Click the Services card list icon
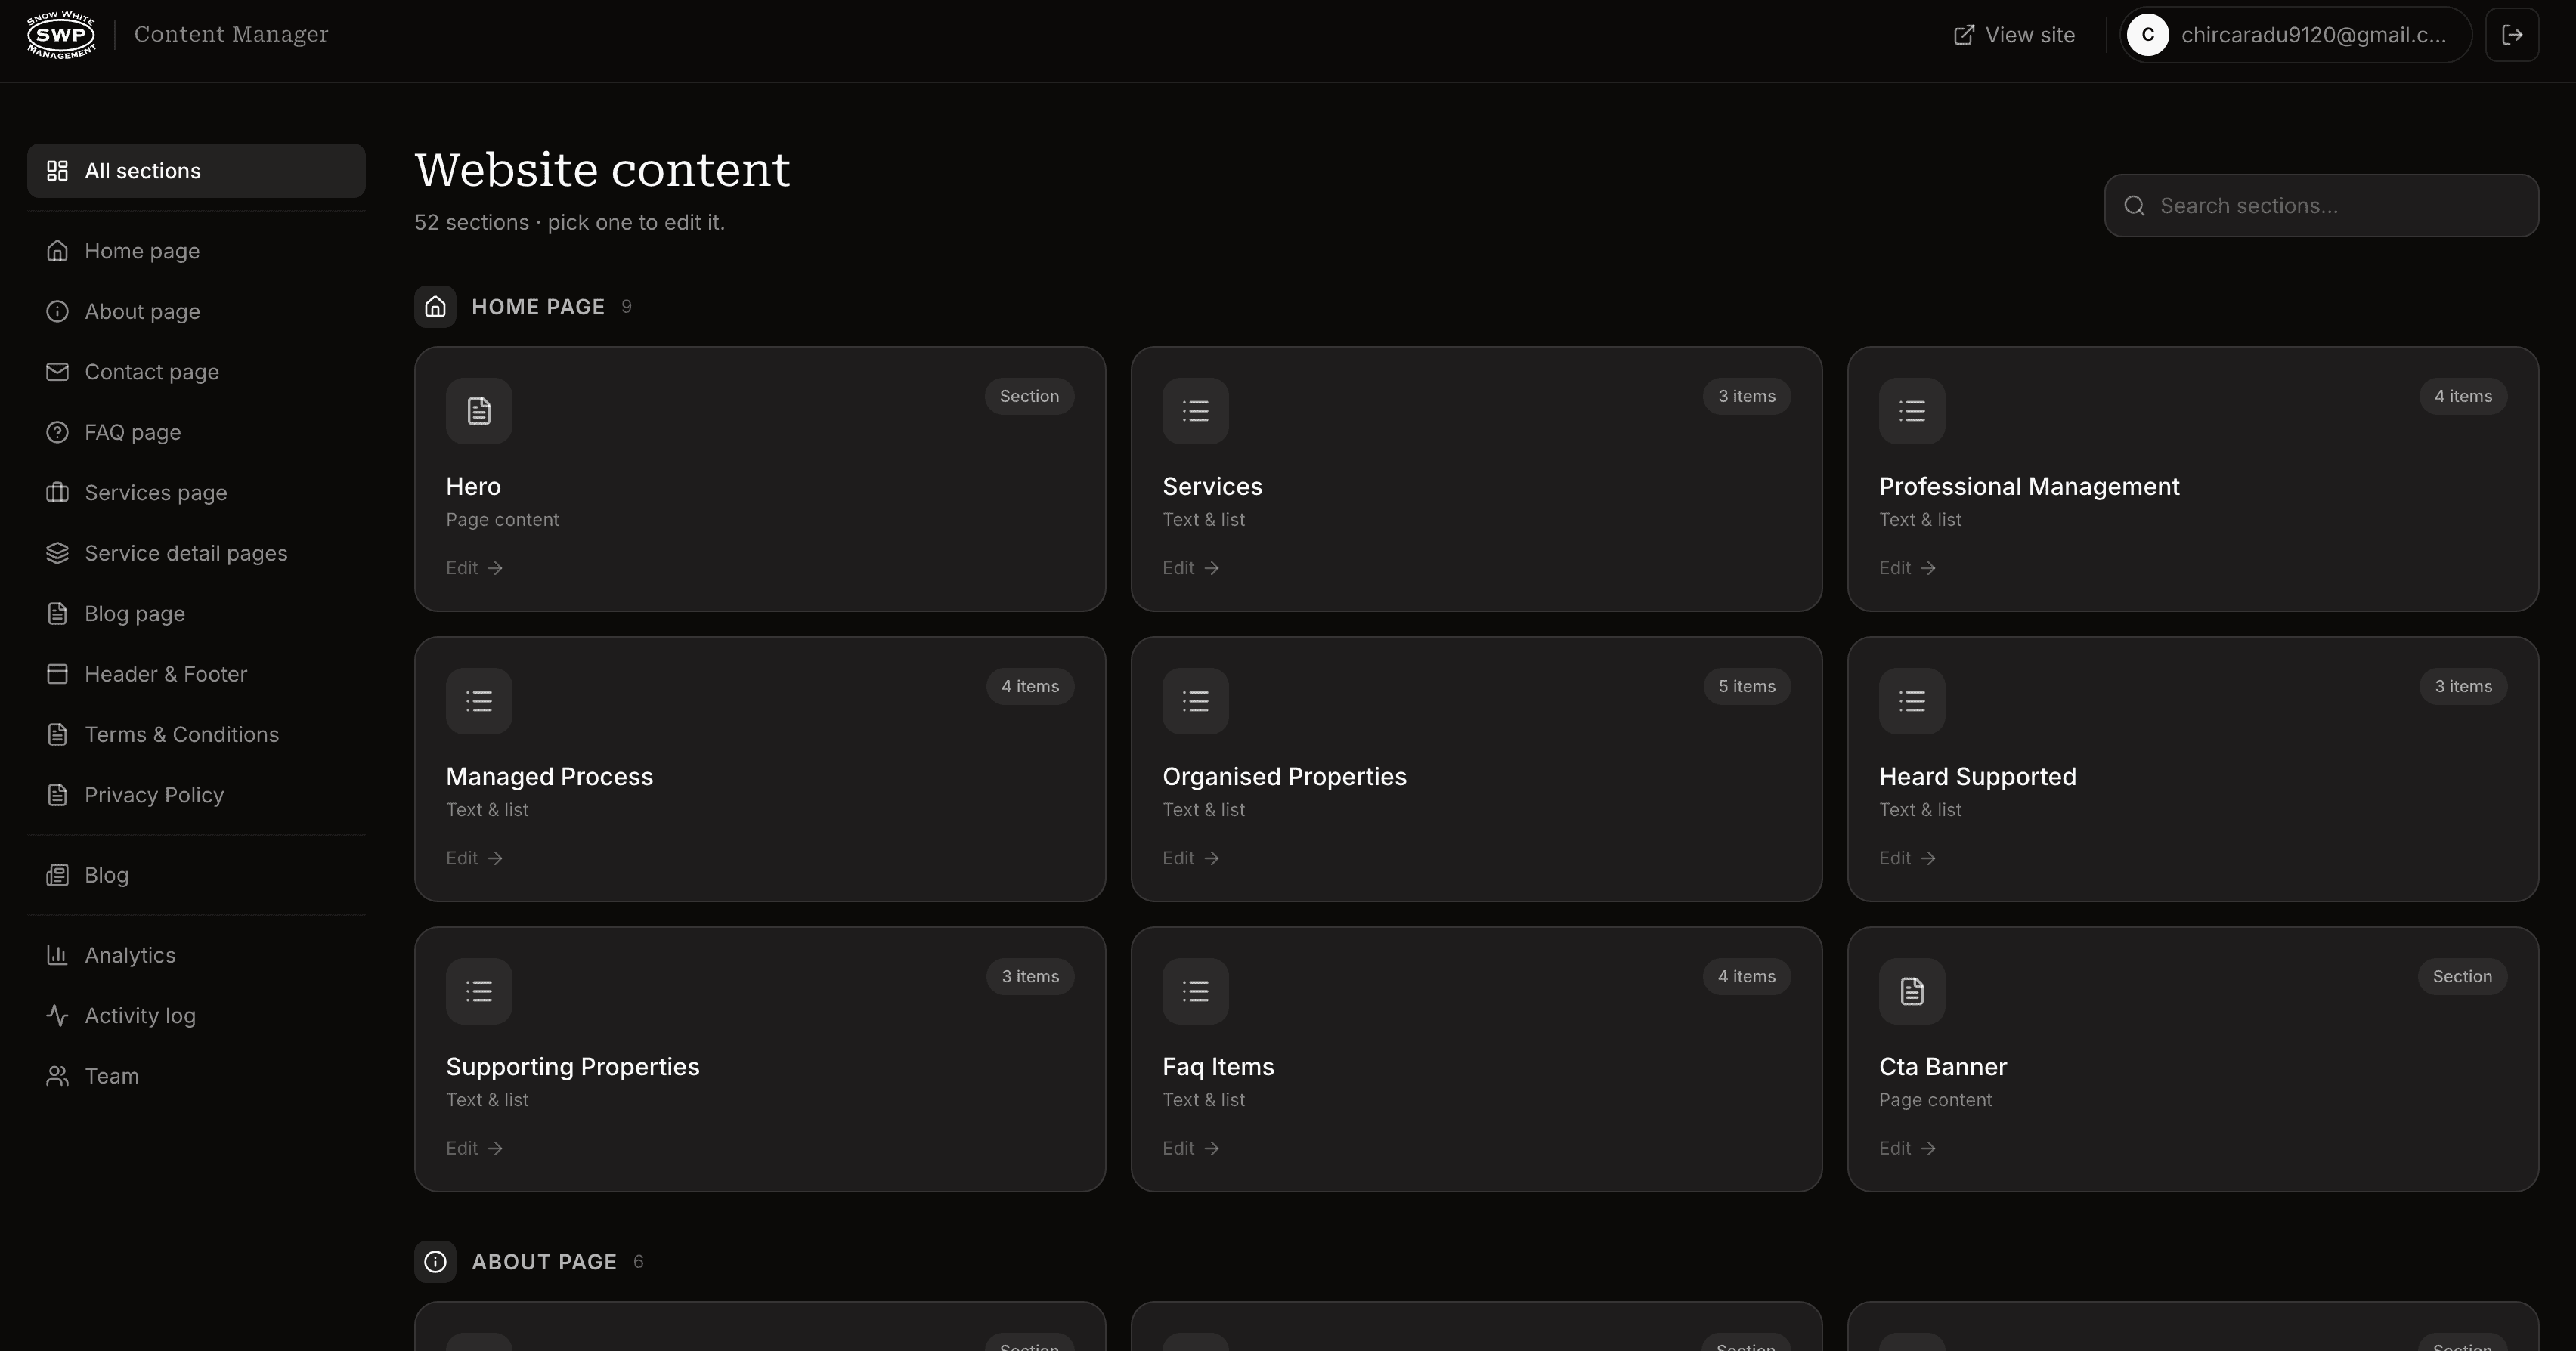The image size is (2576, 1351). coord(1195,411)
